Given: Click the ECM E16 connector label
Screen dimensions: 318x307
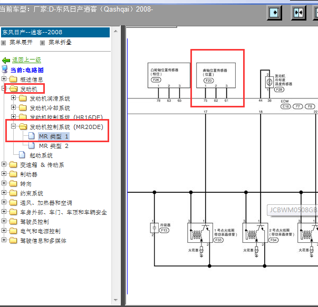Looking at the screenshot, I should click(285, 106).
